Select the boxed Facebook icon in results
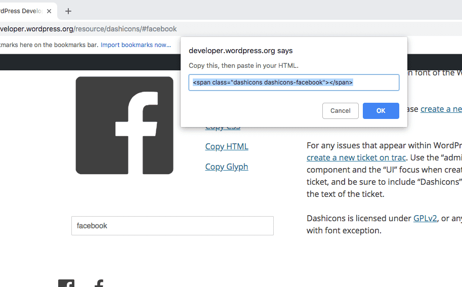The image size is (462, 287). (66, 283)
